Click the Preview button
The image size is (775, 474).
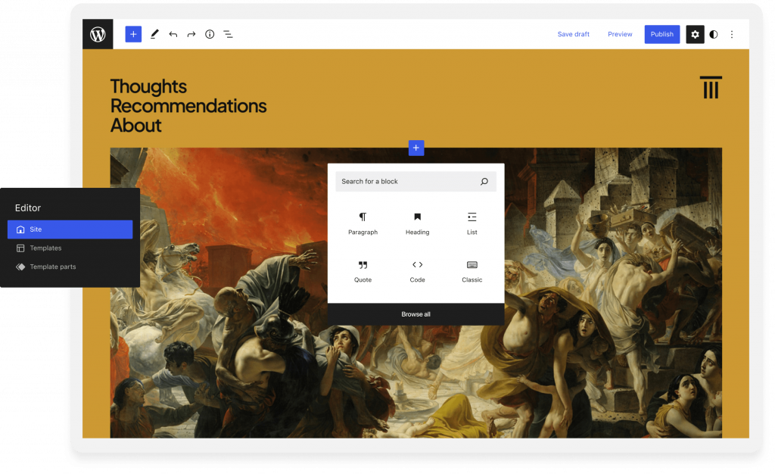(x=620, y=34)
